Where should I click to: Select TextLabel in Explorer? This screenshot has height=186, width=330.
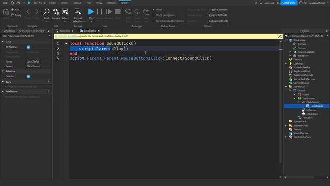307,118
